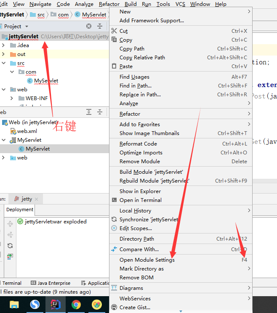Choose Replace in Path
The height and width of the screenshot is (313, 277).
(x=181, y=94)
